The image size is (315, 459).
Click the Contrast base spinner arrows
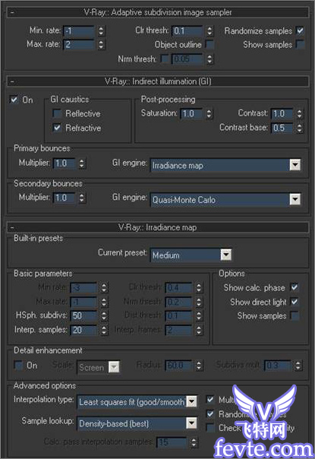tap(299, 128)
